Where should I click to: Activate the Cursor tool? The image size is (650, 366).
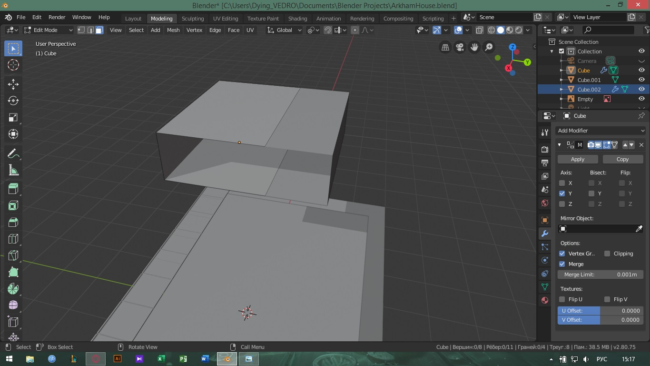(x=13, y=65)
